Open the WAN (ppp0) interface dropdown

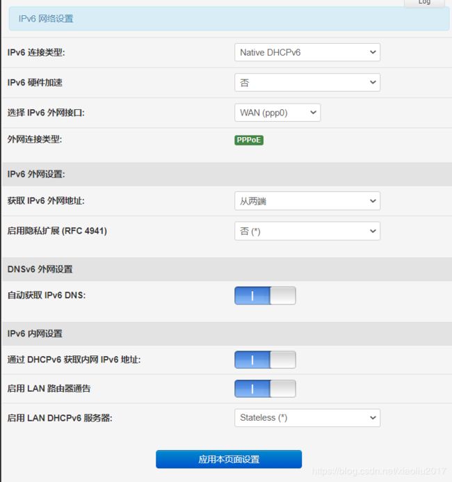[277, 113]
